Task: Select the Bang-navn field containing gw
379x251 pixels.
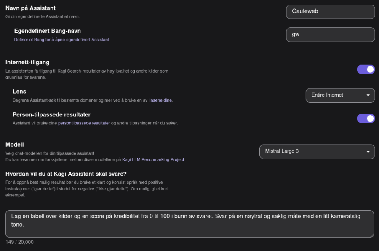Action: click(330, 34)
